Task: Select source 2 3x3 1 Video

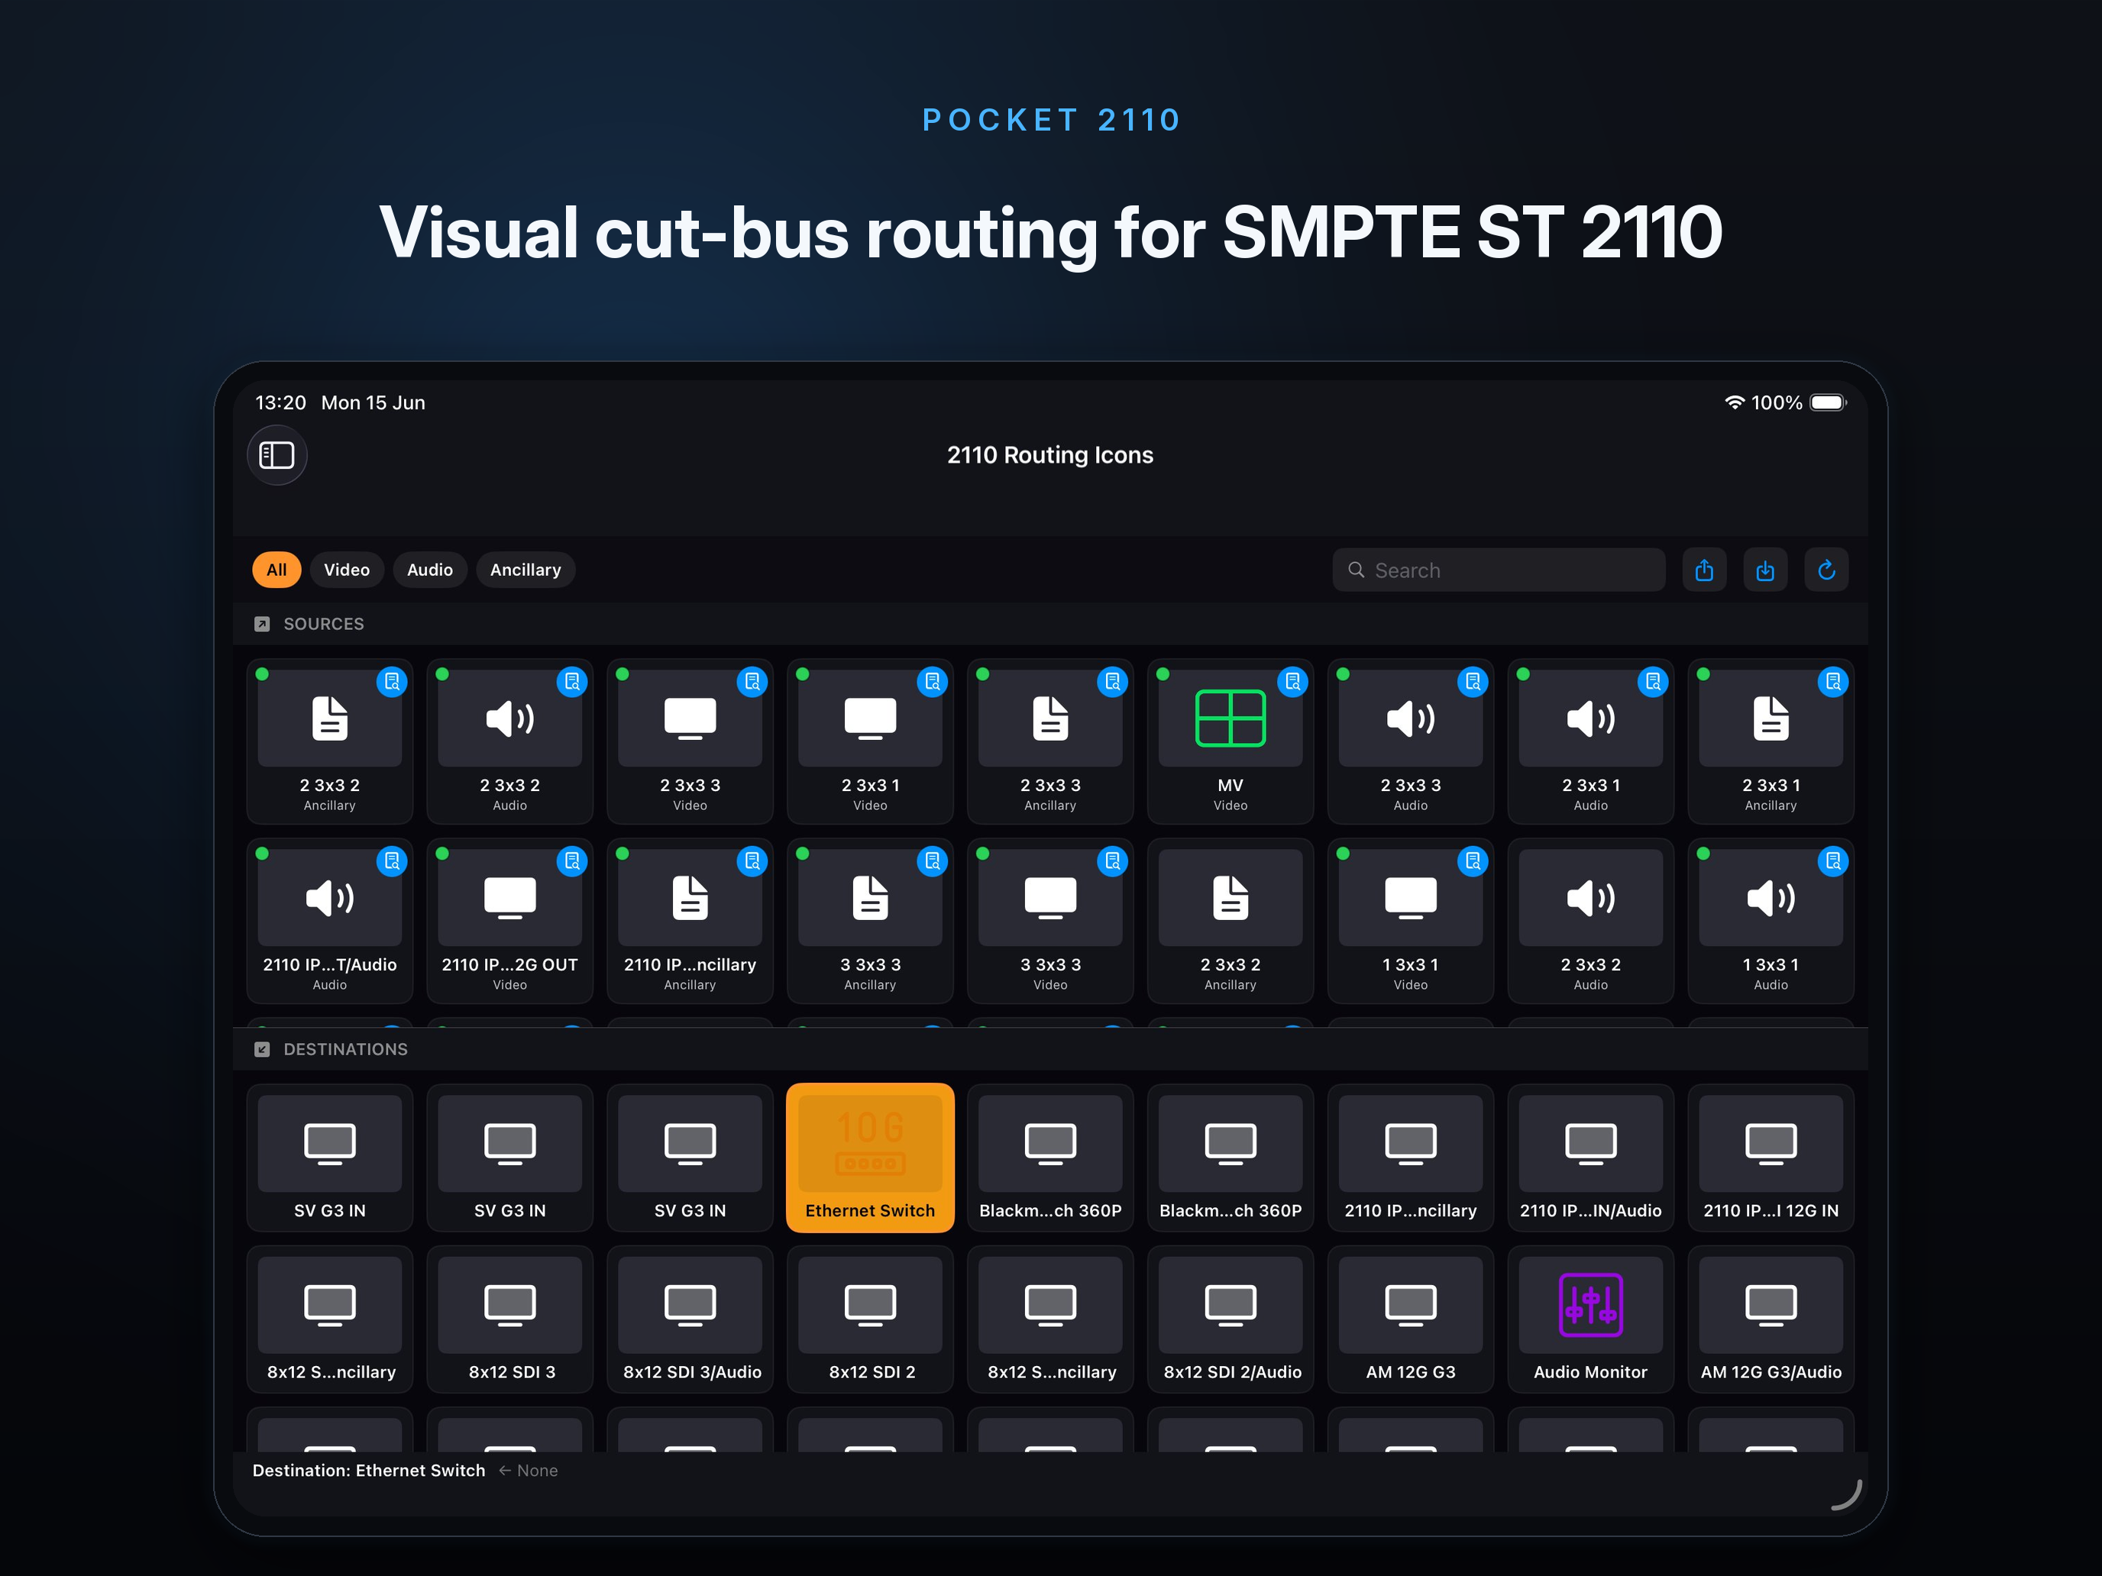Action: click(x=869, y=741)
